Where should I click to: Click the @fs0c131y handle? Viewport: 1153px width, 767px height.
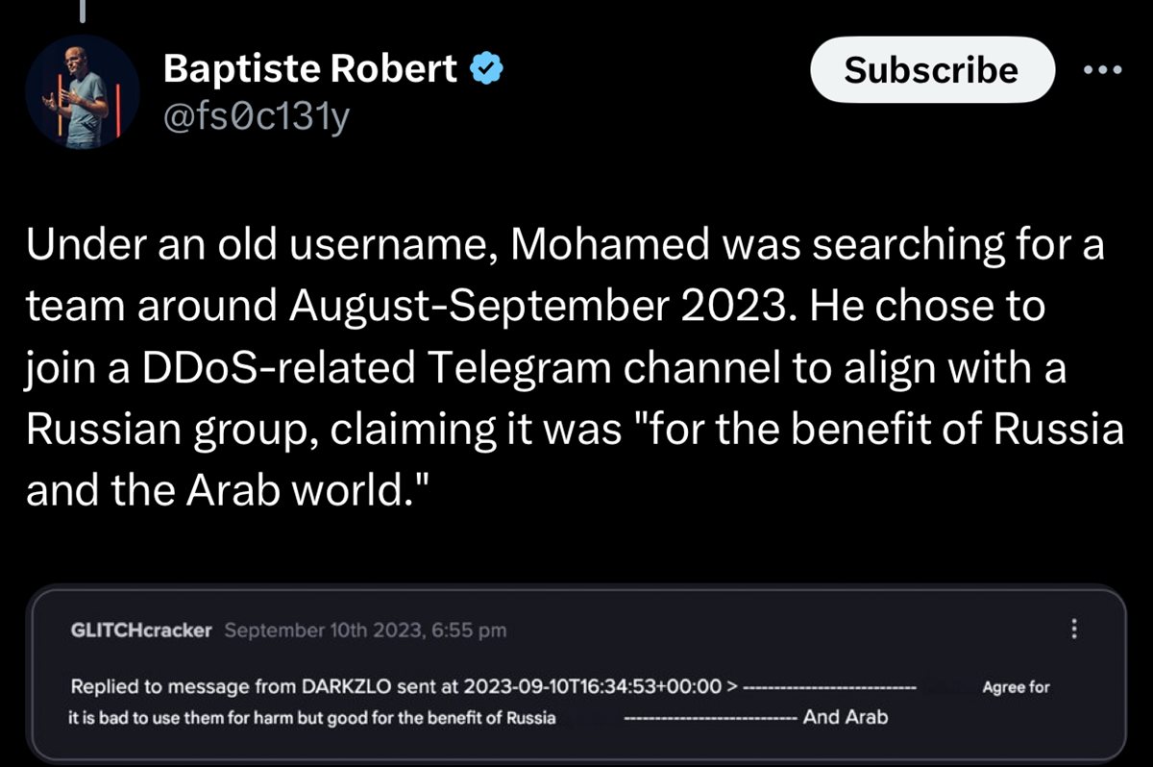point(257,120)
